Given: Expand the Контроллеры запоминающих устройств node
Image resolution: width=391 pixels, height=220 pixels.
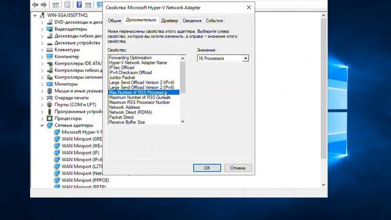Looking at the screenshot, I should [x=42, y=78].
